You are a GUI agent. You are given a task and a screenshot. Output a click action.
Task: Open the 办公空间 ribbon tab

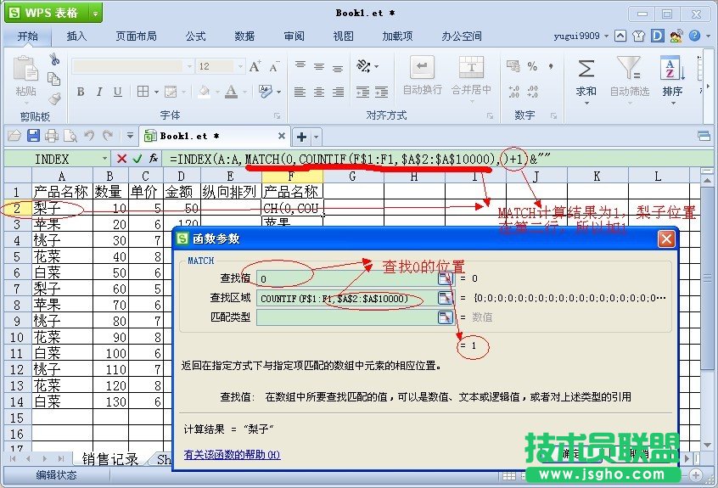(x=461, y=36)
